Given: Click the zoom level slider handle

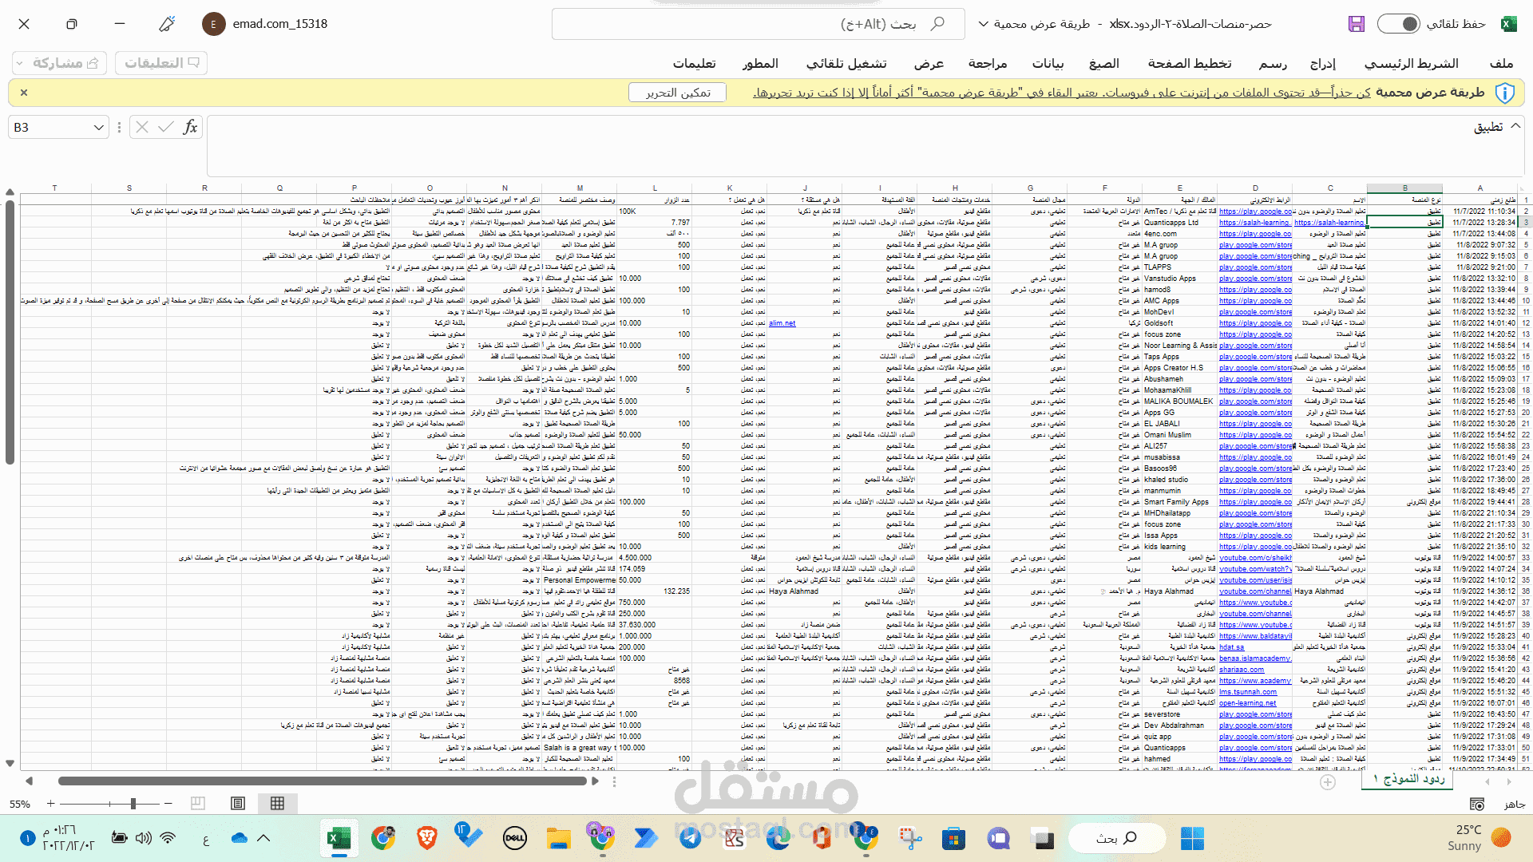Looking at the screenshot, I should click(133, 804).
